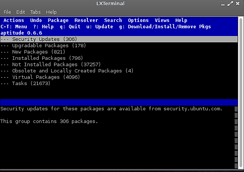Select the Installed Packages (796) row
244x172 pixels.
(x=45, y=58)
